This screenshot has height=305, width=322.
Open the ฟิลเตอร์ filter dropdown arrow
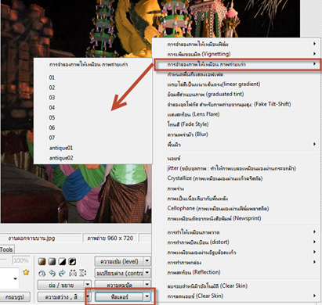pyautogui.click(x=147, y=296)
